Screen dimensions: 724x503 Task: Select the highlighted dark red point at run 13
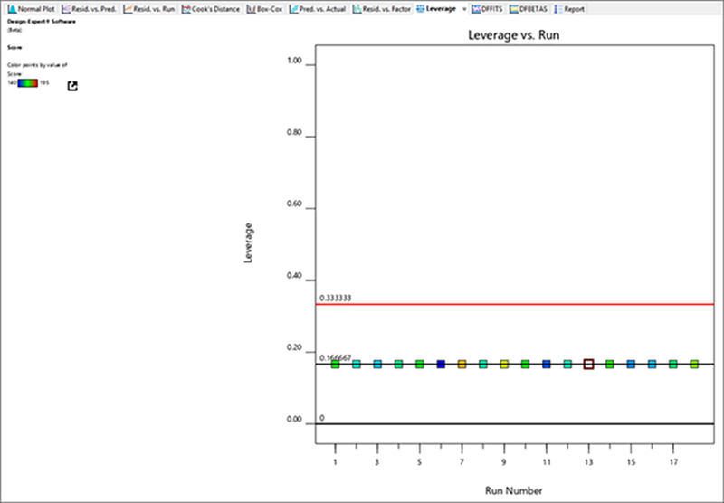(589, 364)
